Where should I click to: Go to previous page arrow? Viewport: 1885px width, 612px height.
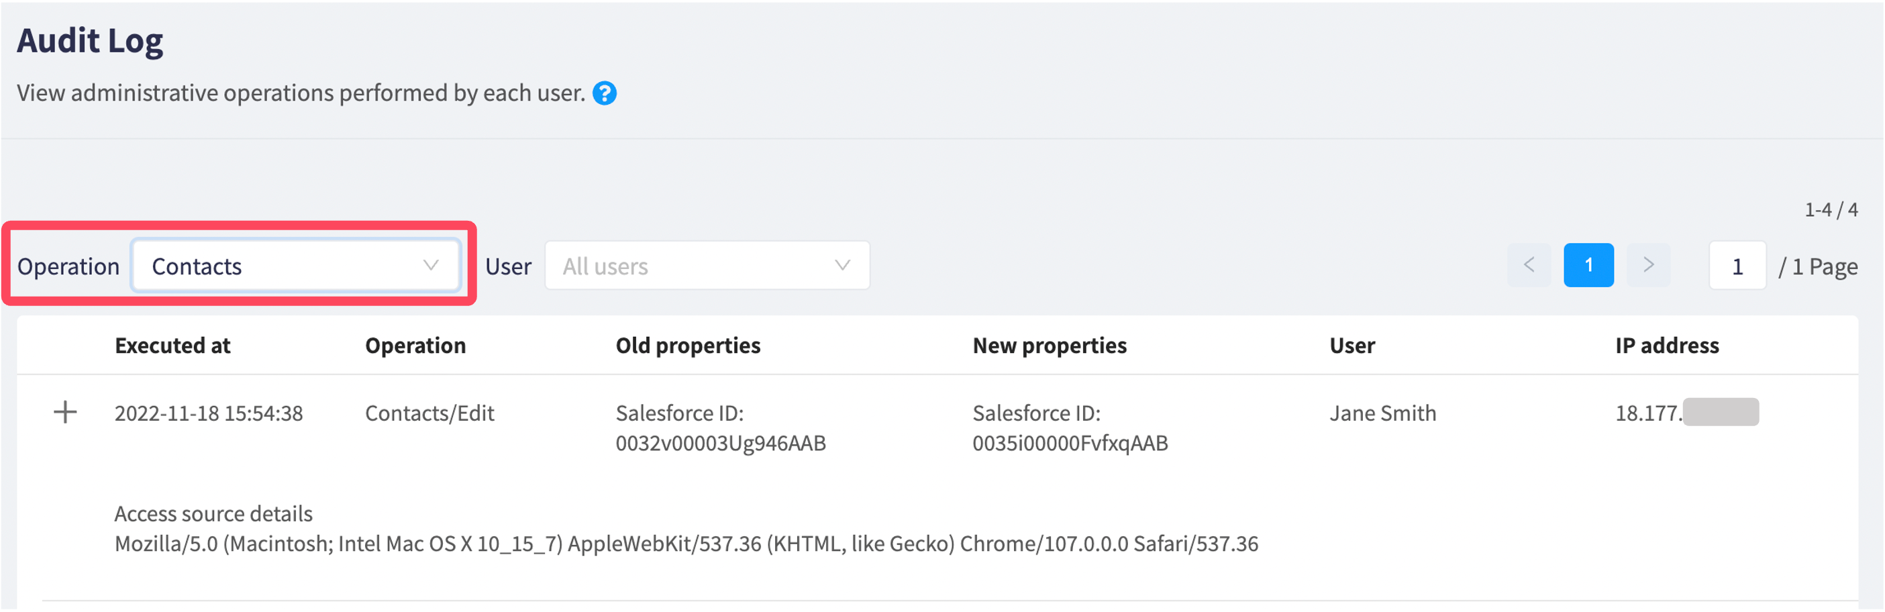(1529, 265)
